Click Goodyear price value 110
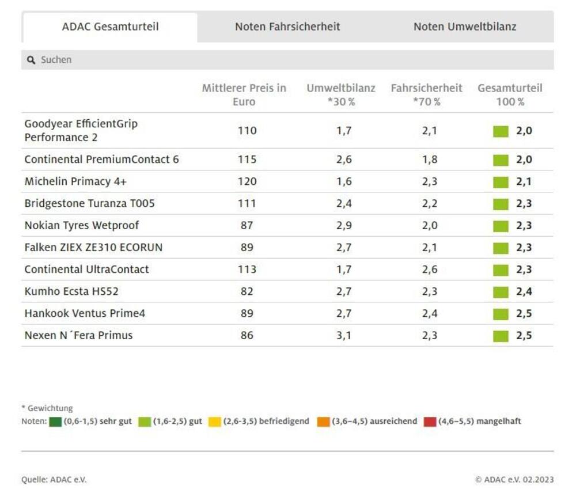The image size is (576, 493). 247,131
